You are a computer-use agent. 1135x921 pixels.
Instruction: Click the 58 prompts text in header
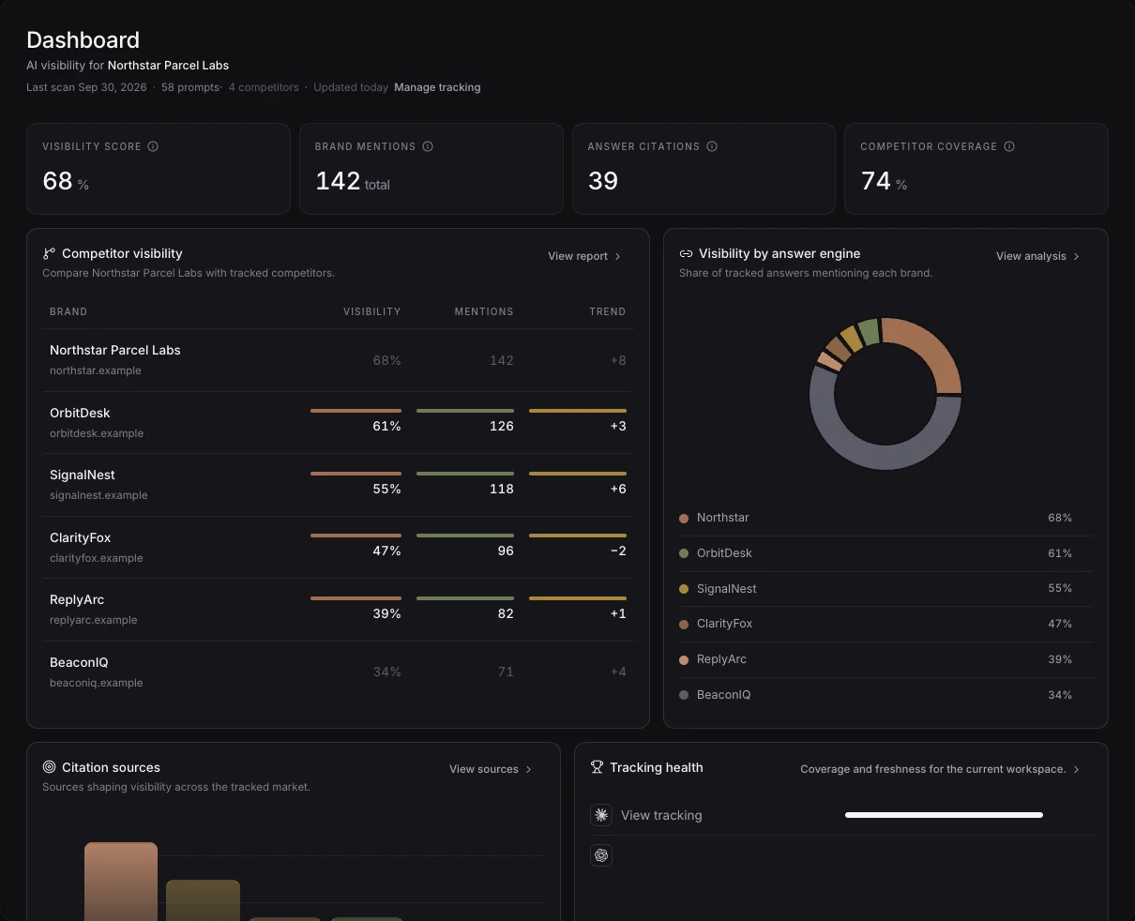(190, 87)
